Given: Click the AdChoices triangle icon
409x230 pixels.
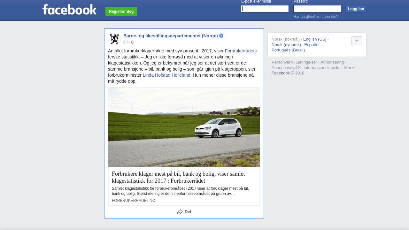Looking at the screenshot, I should (298, 67).
